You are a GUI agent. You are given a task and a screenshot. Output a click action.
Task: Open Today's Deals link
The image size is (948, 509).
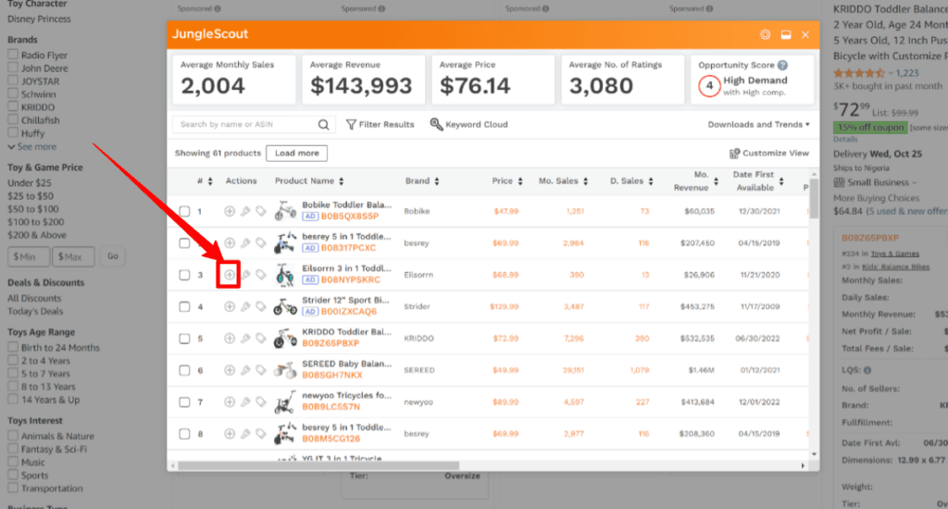(x=35, y=311)
